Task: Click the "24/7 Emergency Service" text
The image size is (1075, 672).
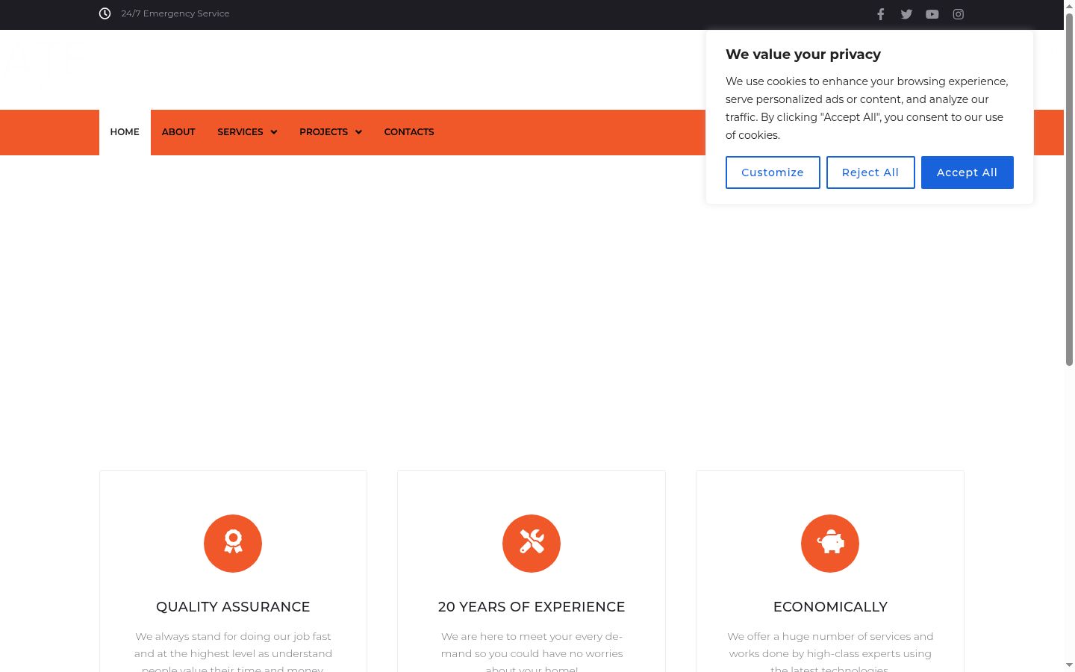Action: 175,13
